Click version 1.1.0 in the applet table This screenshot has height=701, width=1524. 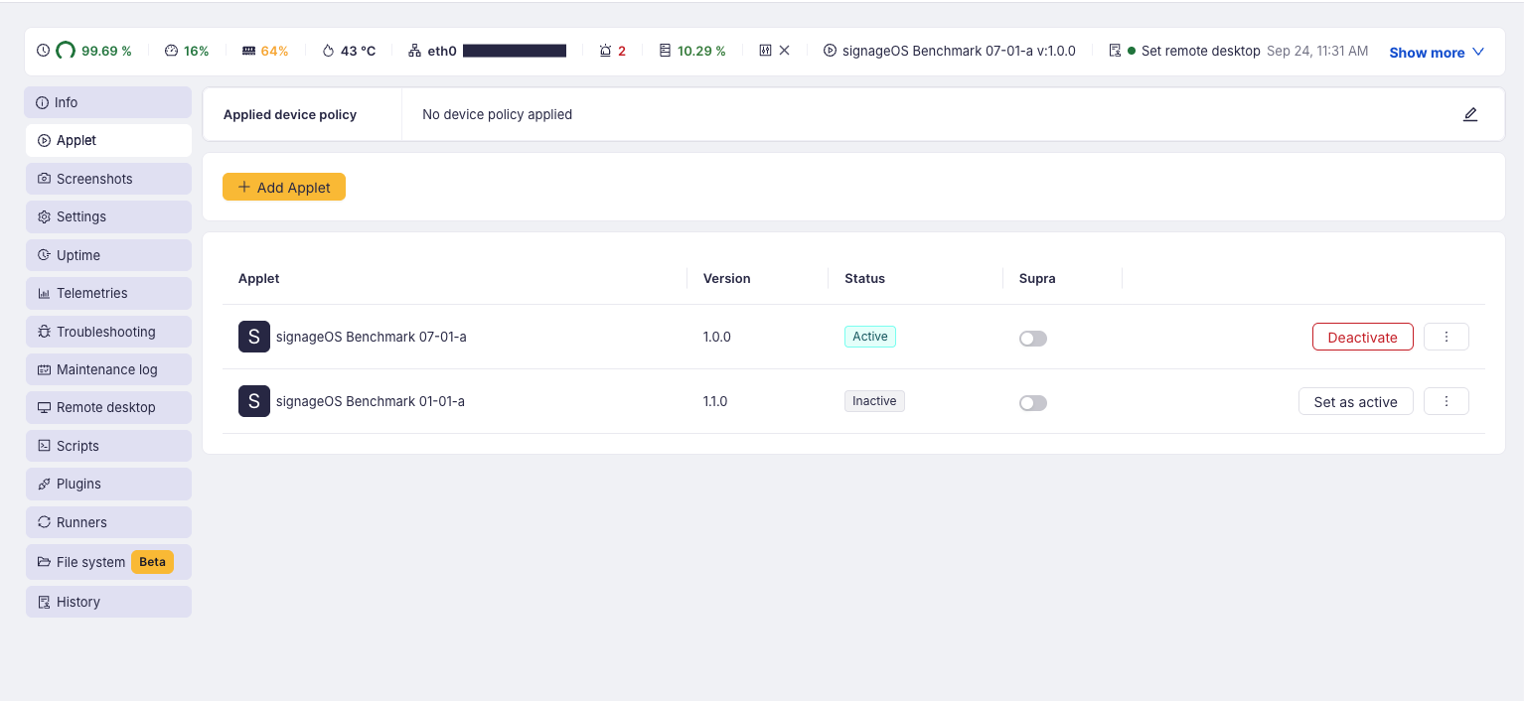pos(715,401)
